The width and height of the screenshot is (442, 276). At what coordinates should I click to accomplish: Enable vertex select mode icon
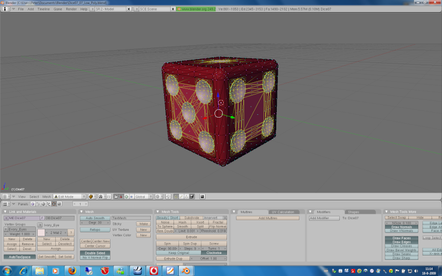coord(176,197)
